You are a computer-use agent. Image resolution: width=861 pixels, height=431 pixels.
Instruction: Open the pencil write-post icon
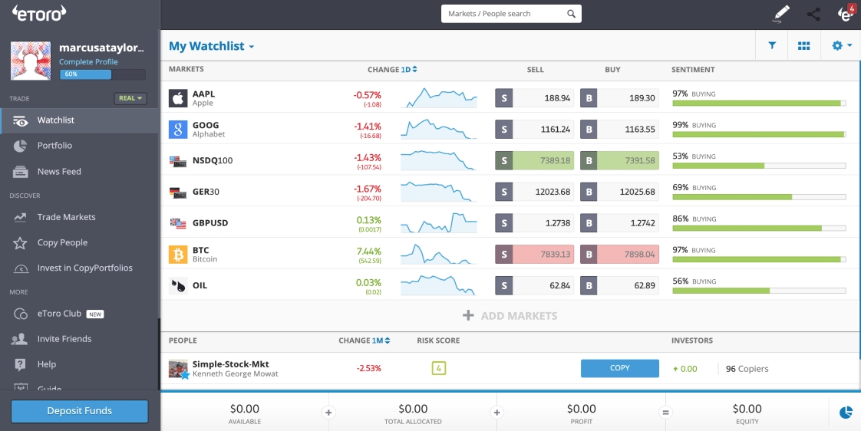click(780, 15)
